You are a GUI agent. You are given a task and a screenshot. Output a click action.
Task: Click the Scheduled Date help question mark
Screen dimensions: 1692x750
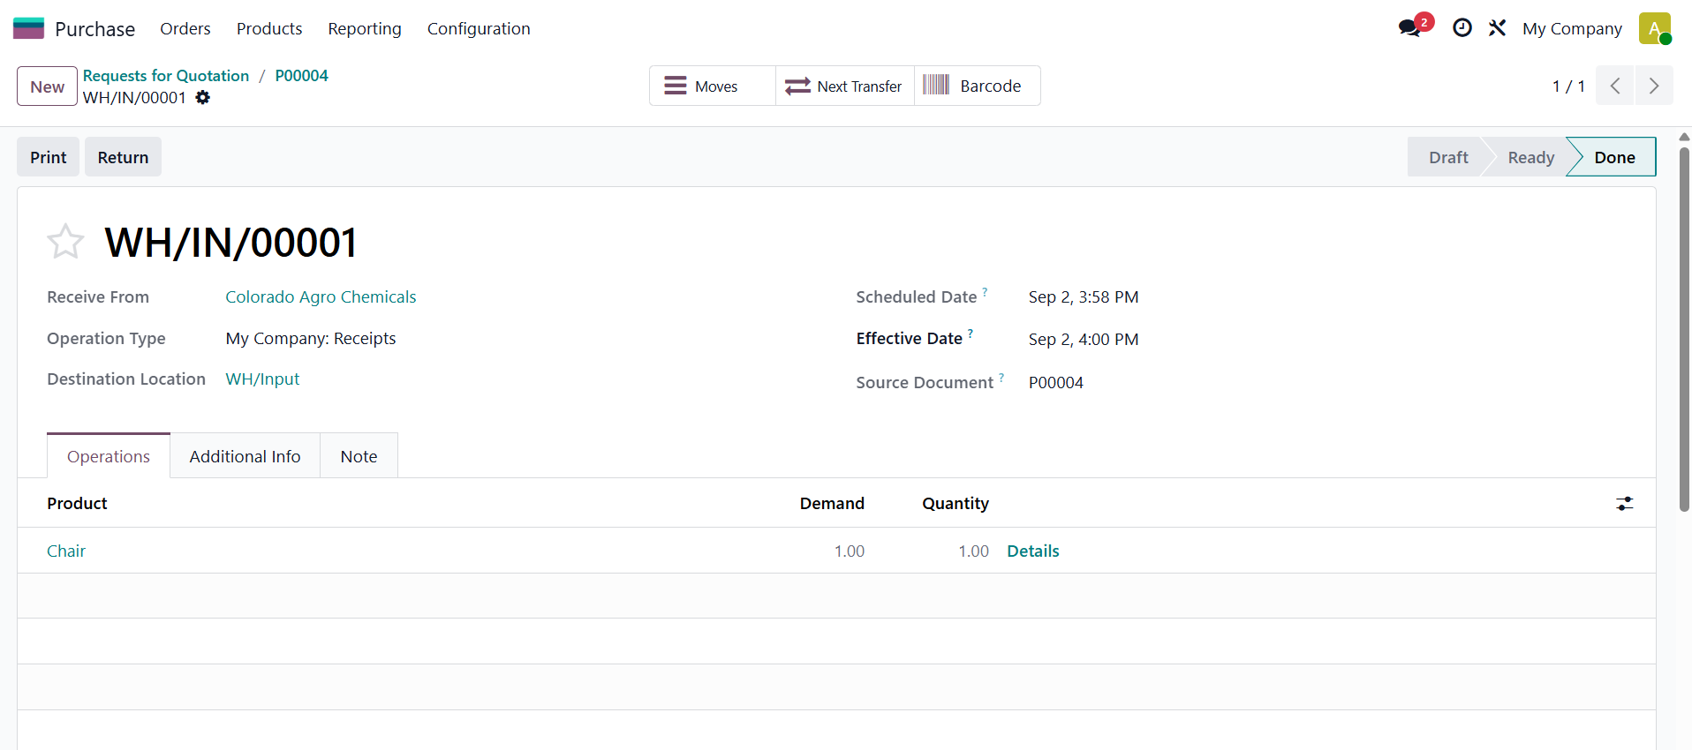coord(985,291)
